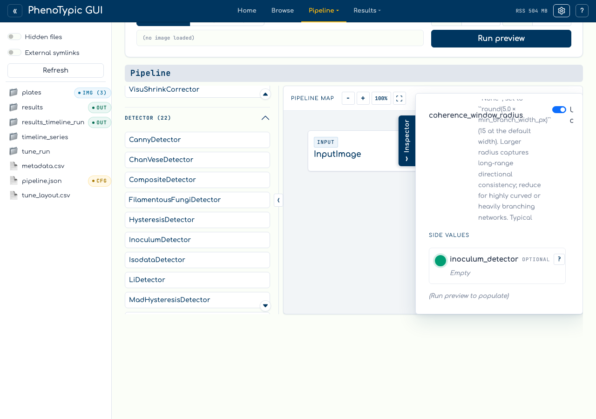Viewport: 596px width, 419px height.
Task: Click results_timeline_run folder icon
Action: click(x=14, y=122)
